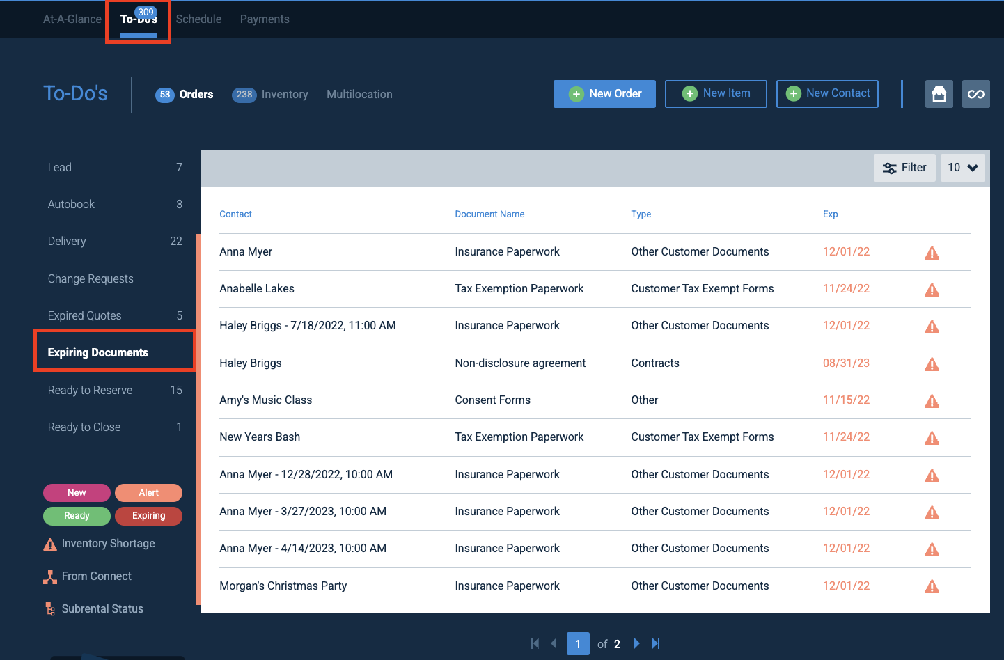The width and height of the screenshot is (1004, 660).
Task: Click page 1 in the pagination control
Action: point(578,643)
